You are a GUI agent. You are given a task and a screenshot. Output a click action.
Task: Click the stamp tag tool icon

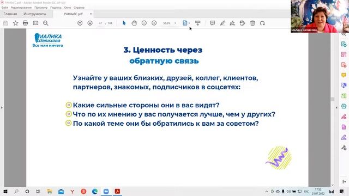[242, 23]
